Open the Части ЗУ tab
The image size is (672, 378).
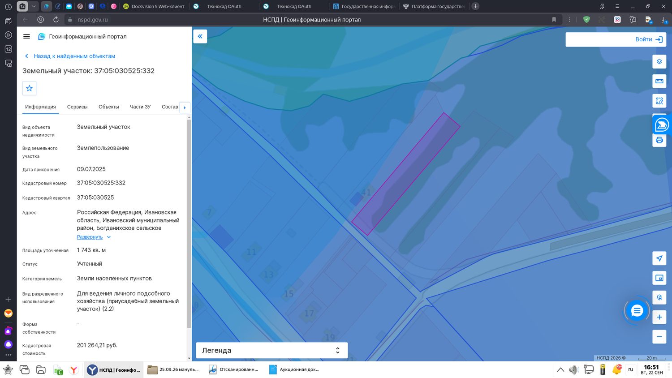(140, 107)
